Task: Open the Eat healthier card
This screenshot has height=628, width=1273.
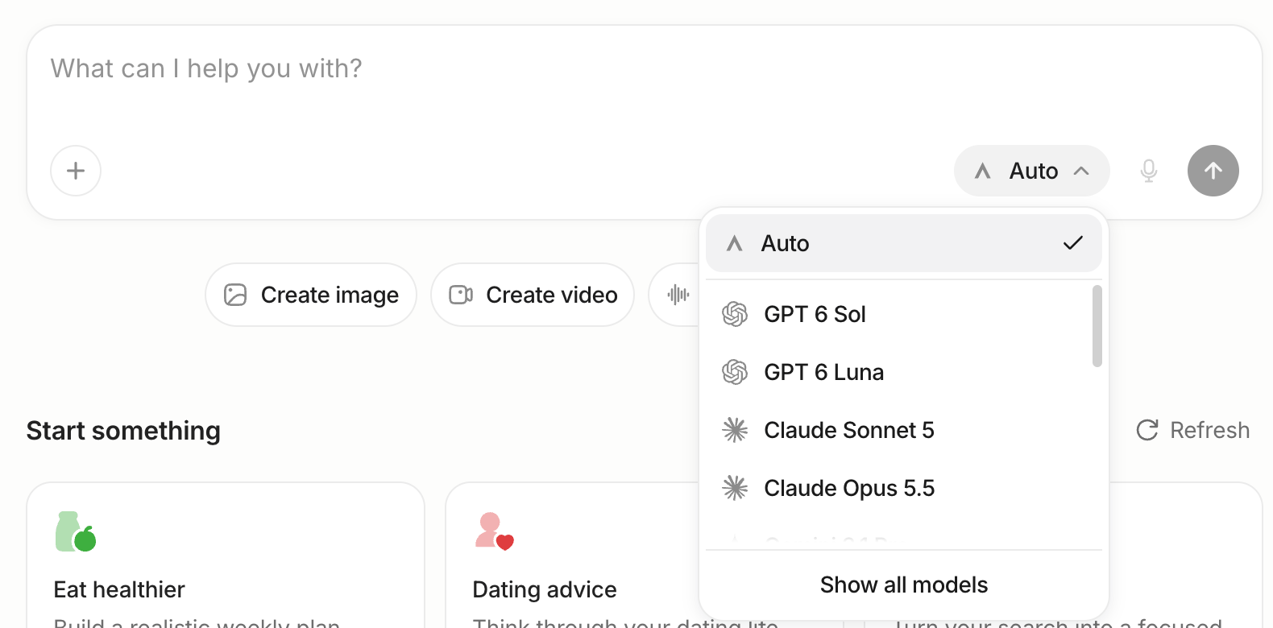Action: coord(226,556)
